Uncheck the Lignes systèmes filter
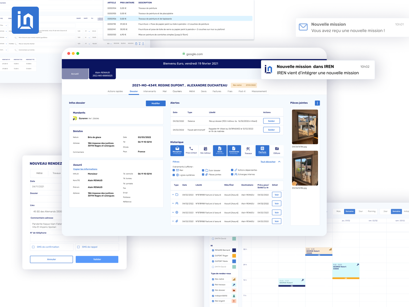 tap(174, 175)
